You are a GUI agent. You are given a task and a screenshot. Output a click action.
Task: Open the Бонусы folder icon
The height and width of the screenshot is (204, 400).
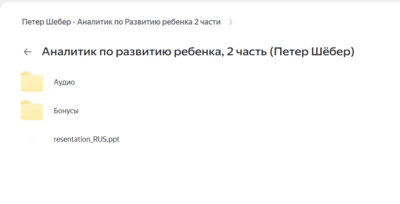32,110
